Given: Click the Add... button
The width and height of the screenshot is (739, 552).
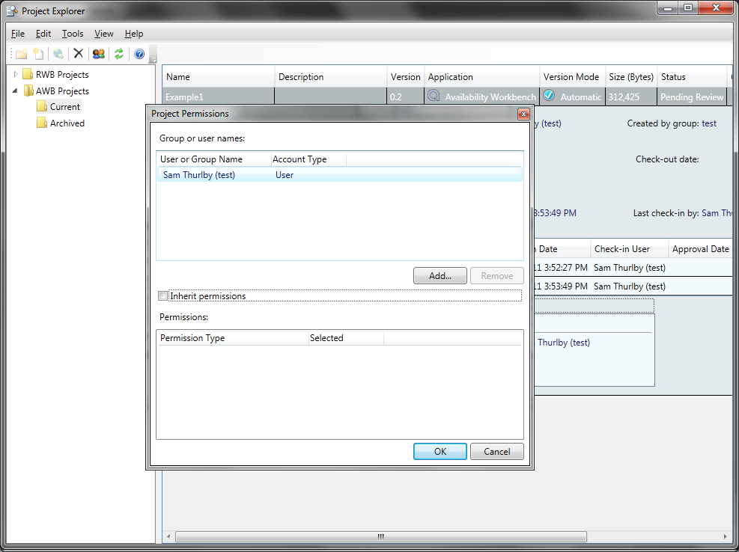Looking at the screenshot, I should point(440,276).
